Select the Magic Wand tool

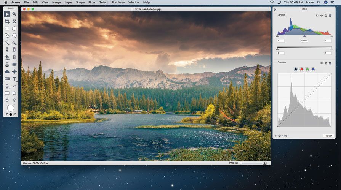[x=7, y=43]
